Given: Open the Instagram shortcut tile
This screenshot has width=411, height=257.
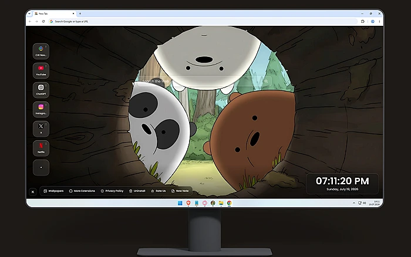Looking at the screenshot, I should (x=41, y=109).
